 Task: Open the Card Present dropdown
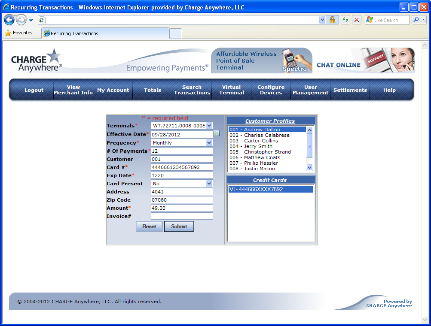pyautogui.click(x=209, y=184)
